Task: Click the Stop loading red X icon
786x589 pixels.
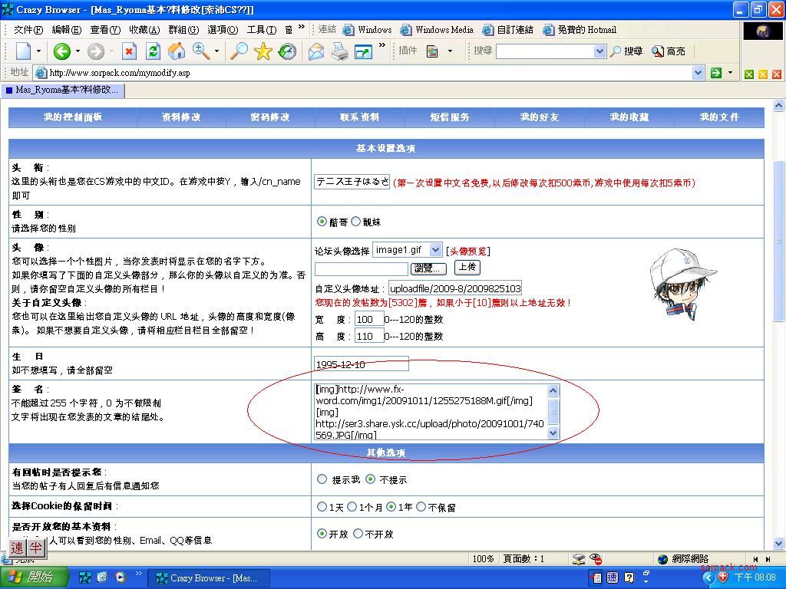Action: pyautogui.click(x=129, y=51)
